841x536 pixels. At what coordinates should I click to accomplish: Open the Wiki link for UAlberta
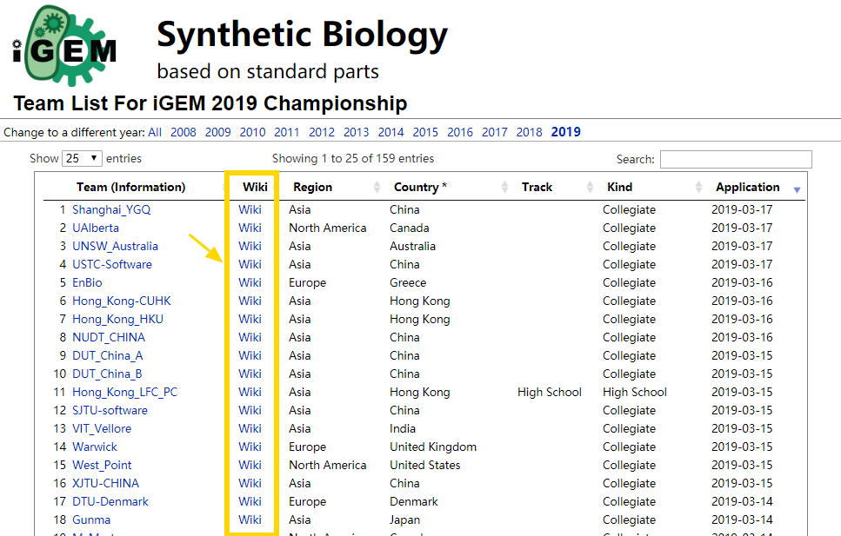(250, 228)
